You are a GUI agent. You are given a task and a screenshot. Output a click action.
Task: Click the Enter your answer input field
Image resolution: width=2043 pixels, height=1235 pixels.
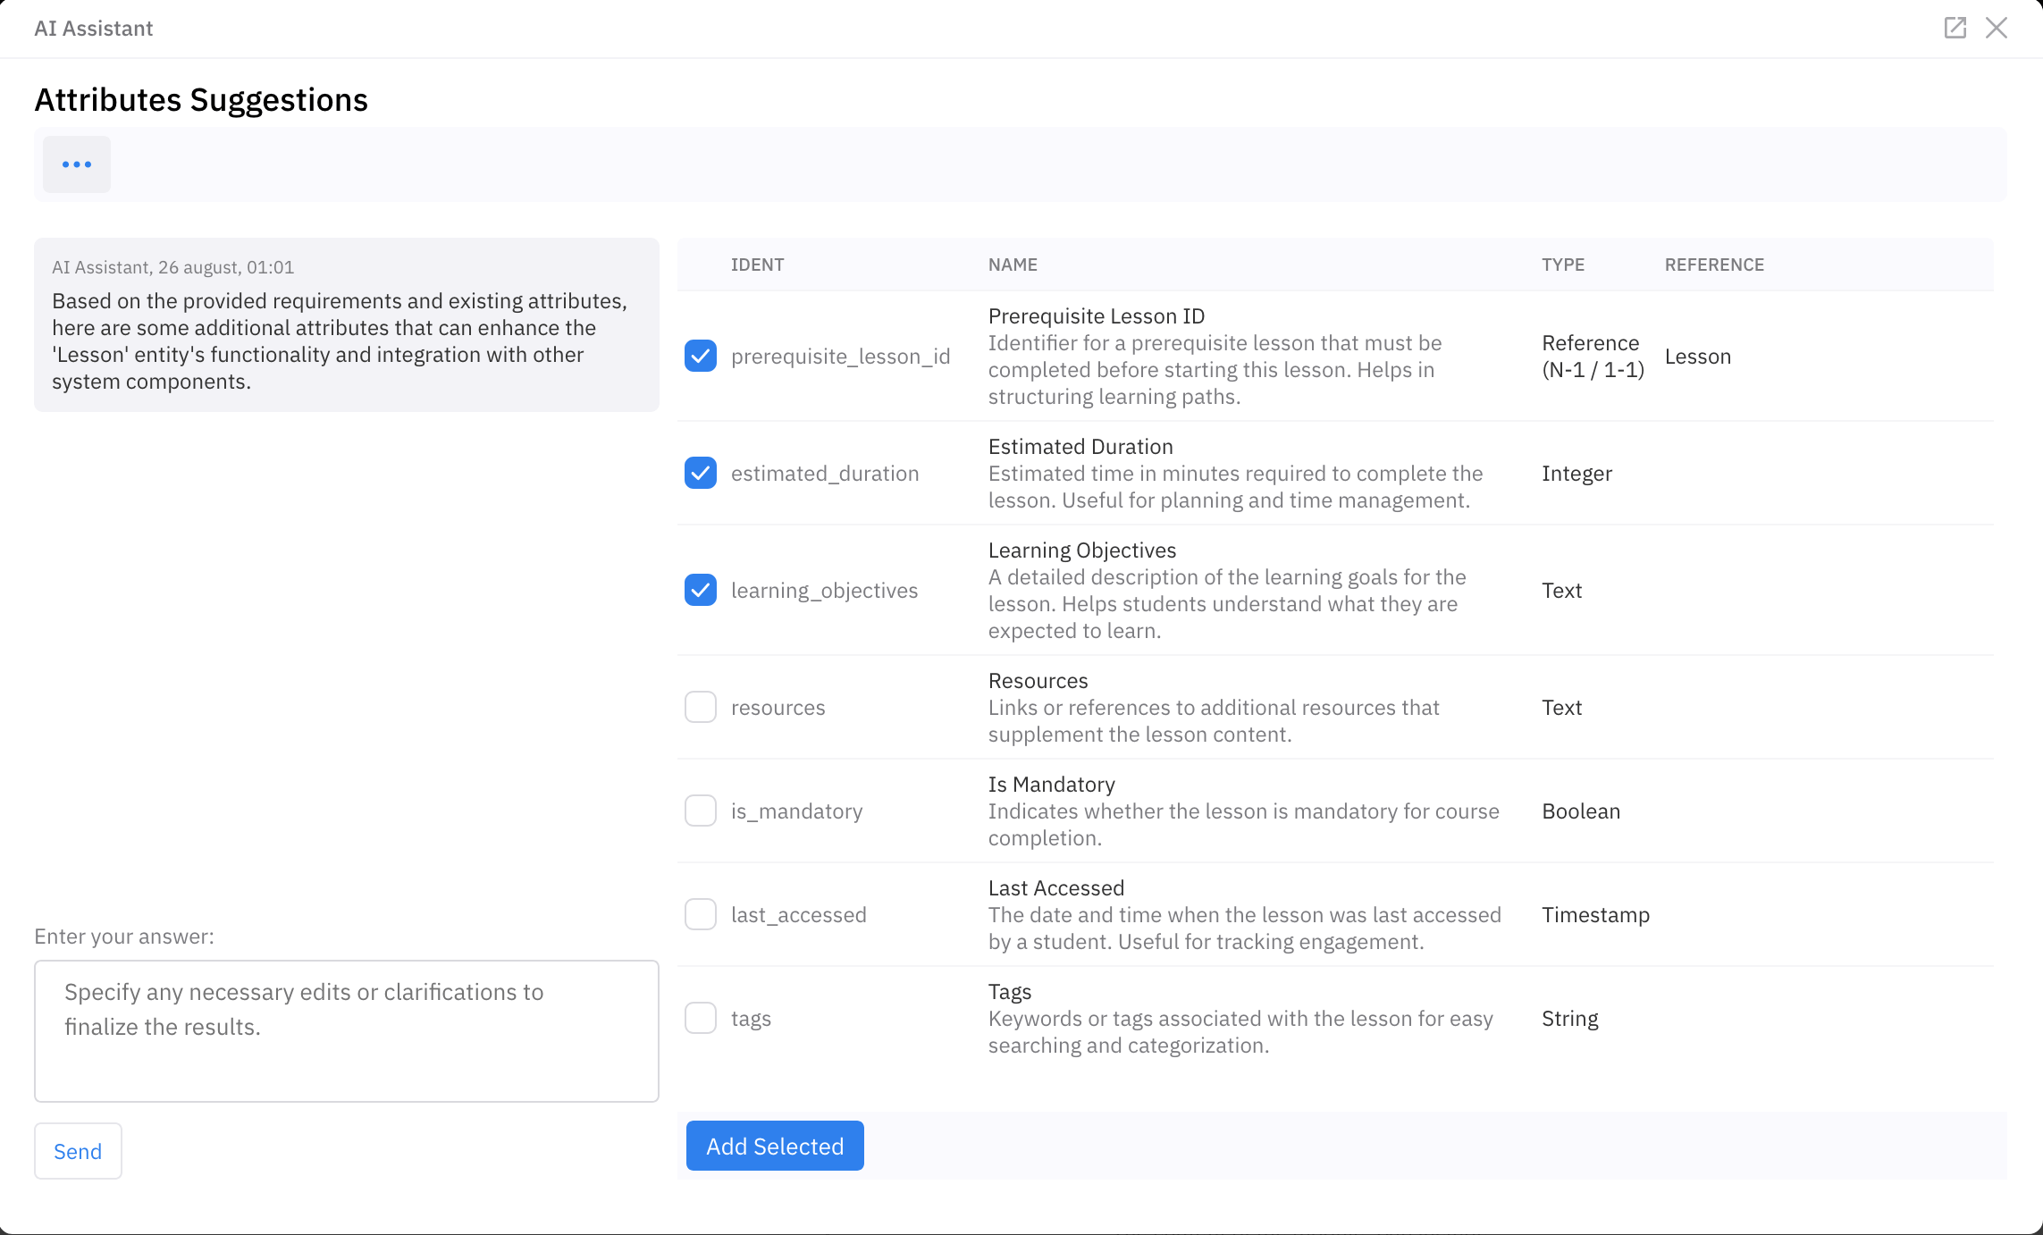346,1030
